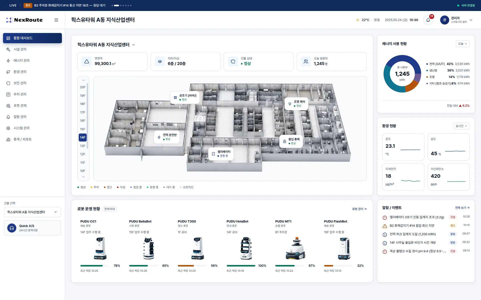Click the 지하/지상 layers icon

click(160, 61)
